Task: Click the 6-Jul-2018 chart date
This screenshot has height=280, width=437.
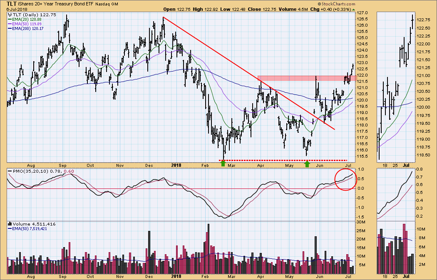Action: [16, 9]
